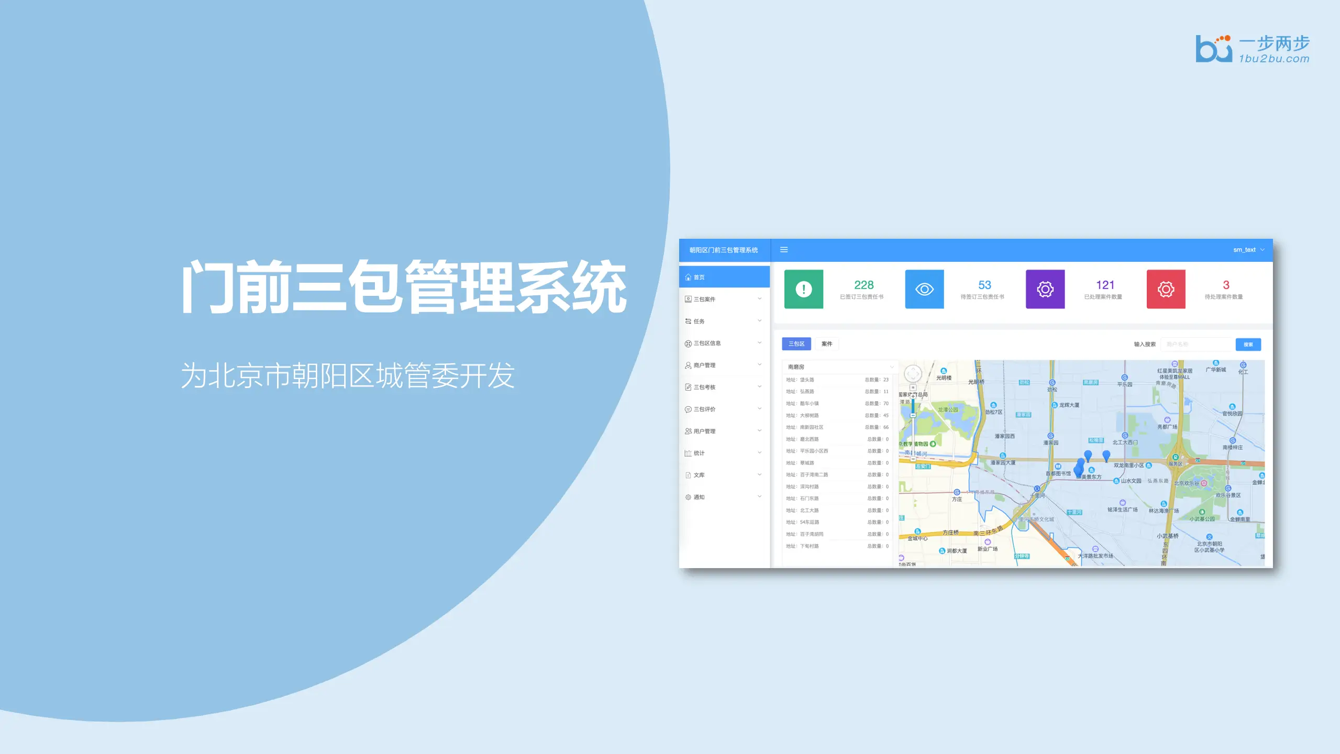Screen dimensions: 1340x754
Task: Click the hamburger menu collapse icon
Action: (x=784, y=250)
